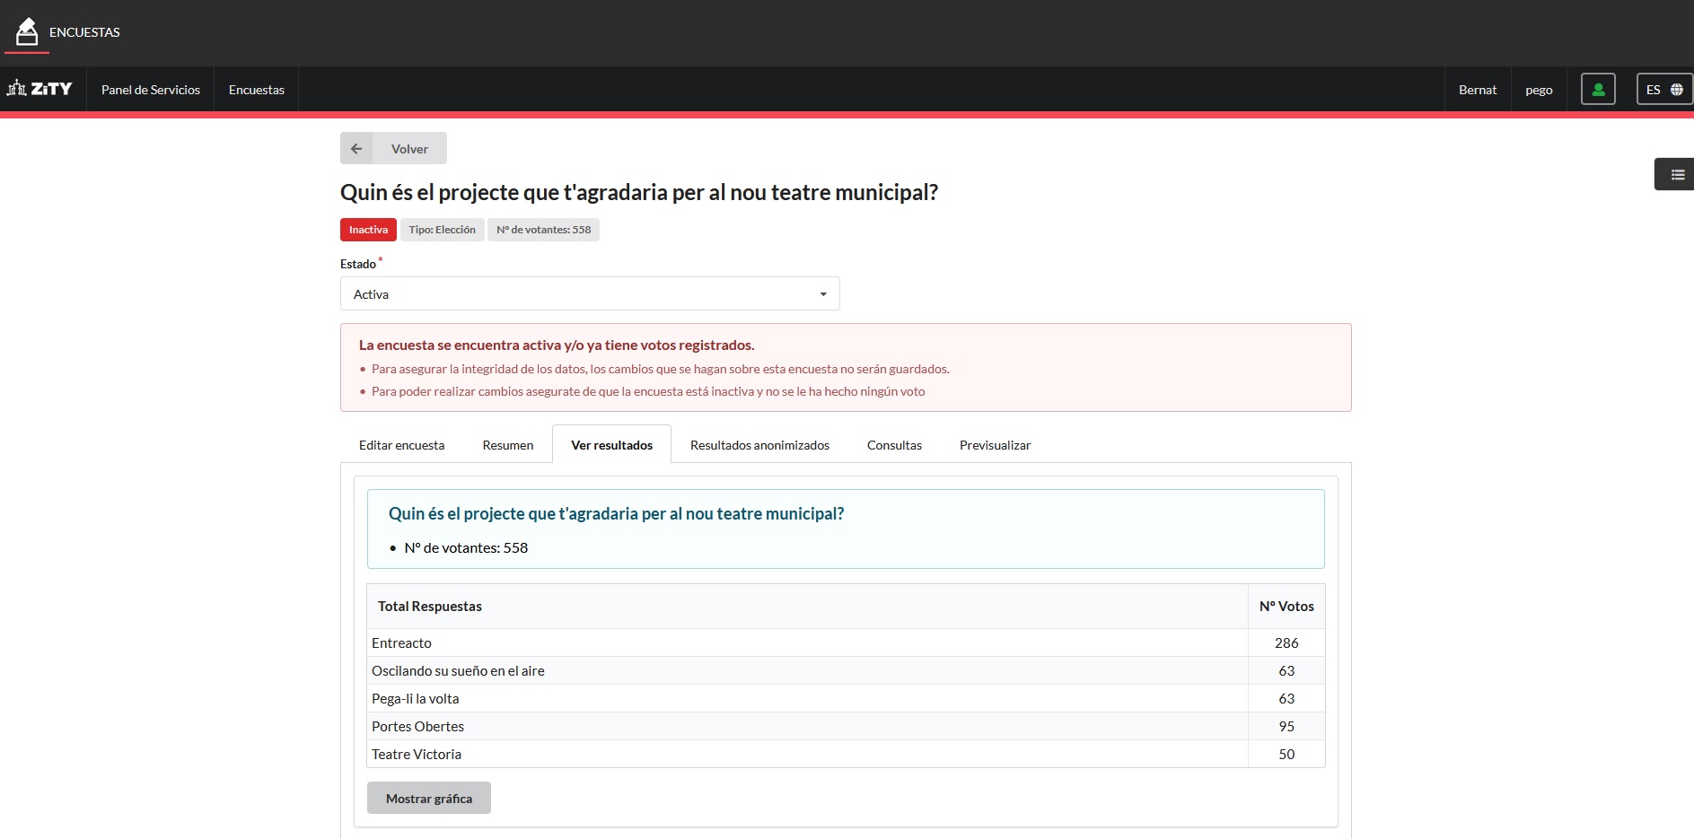The height and width of the screenshot is (839, 1694).
Task: Open the side list menu icon
Action: coord(1676,175)
